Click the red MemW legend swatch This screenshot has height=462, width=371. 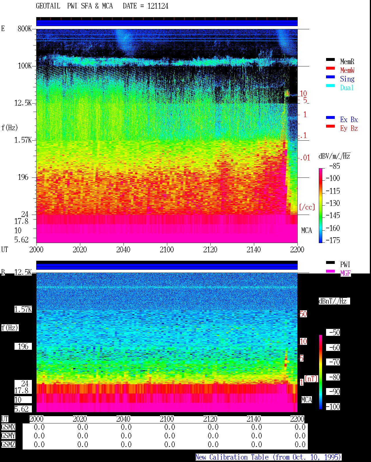pos(330,68)
